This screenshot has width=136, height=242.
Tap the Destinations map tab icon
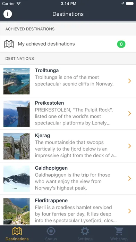click(17, 231)
